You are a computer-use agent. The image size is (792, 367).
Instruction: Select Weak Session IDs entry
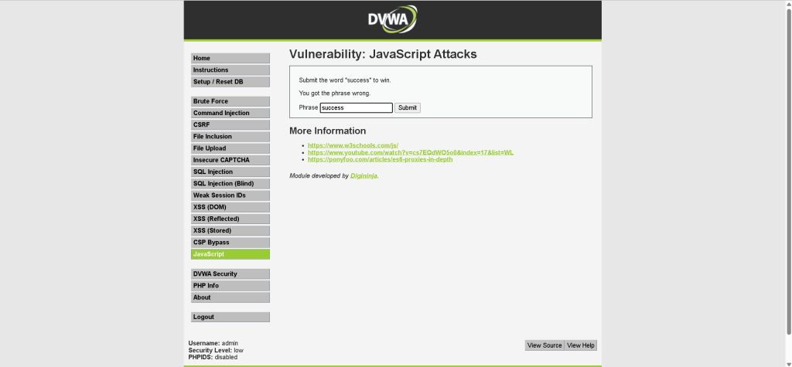230,195
